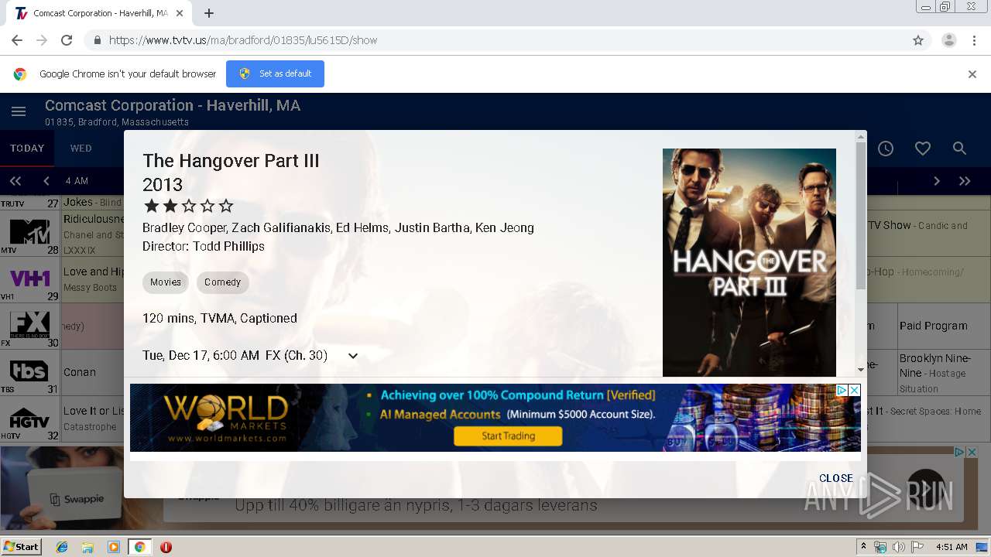Click The Hangover Part III poster
The width and height of the screenshot is (991, 557).
point(749,262)
